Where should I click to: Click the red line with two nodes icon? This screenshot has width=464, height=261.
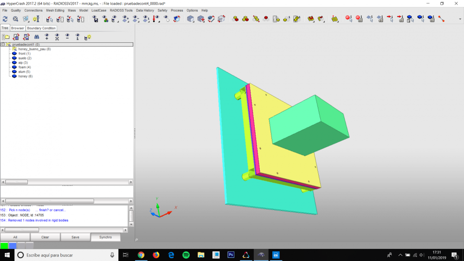(441, 19)
